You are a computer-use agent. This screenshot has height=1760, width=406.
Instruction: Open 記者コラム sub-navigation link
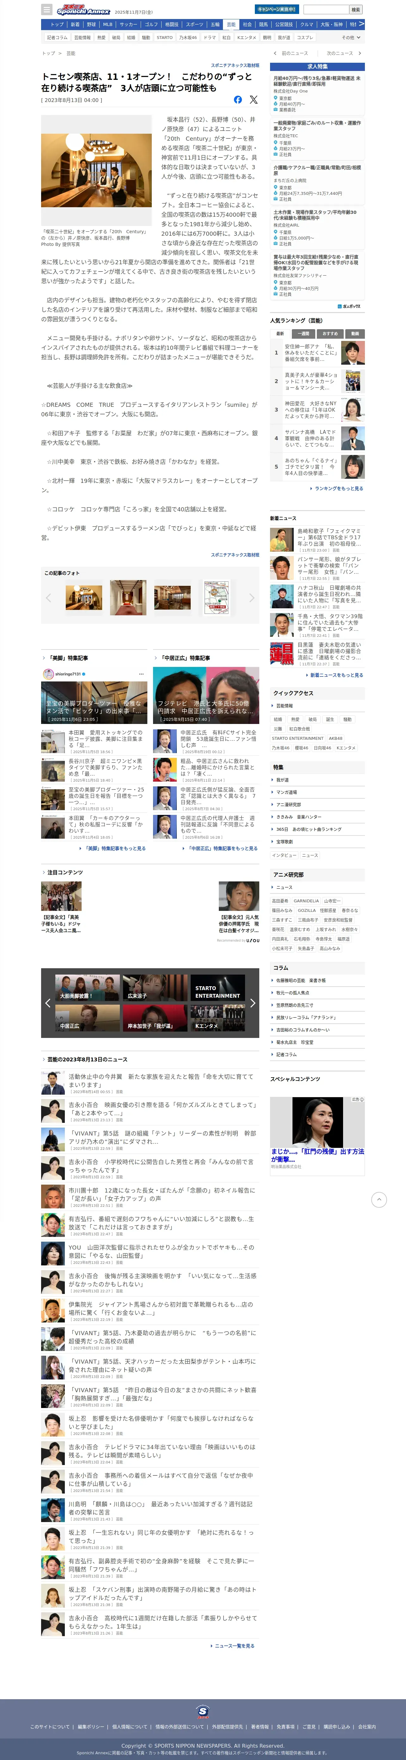tap(57, 38)
